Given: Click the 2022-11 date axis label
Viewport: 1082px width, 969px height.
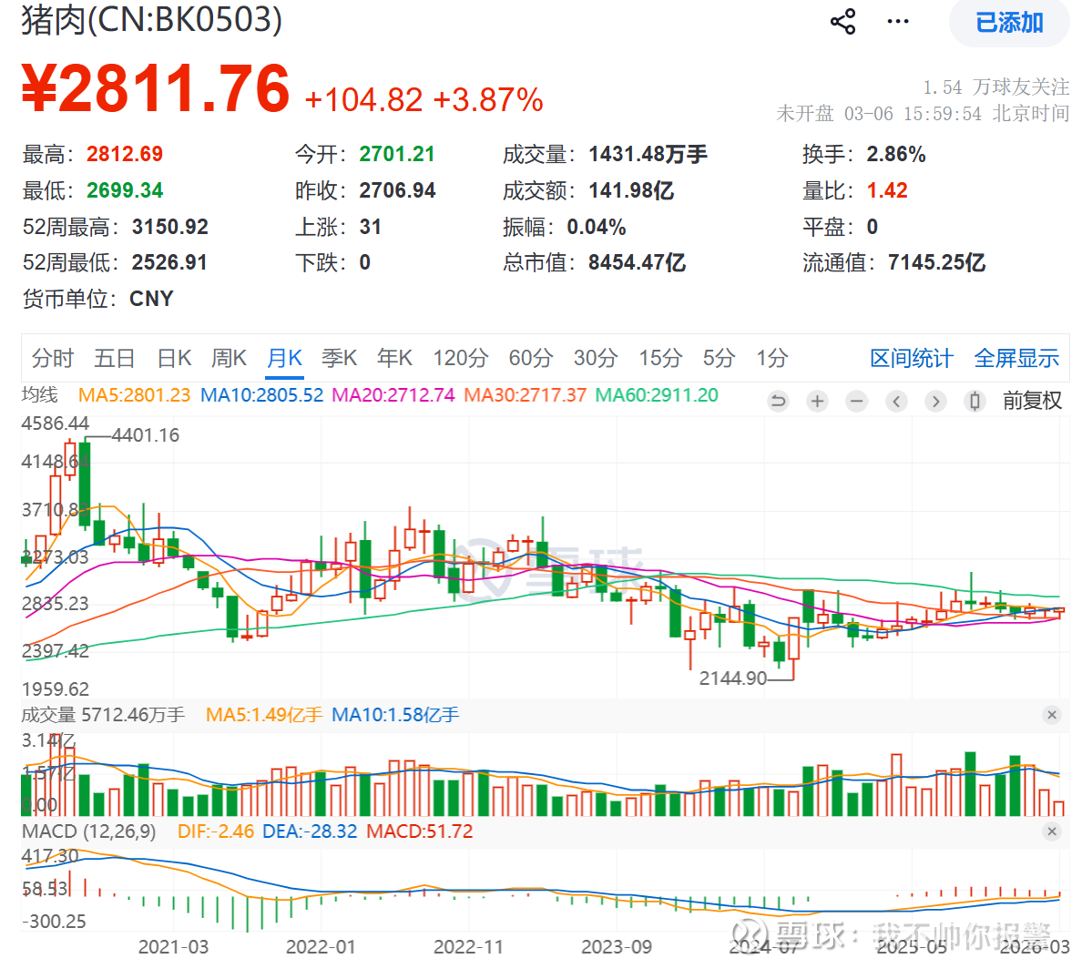Looking at the screenshot, I should pos(468,947).
